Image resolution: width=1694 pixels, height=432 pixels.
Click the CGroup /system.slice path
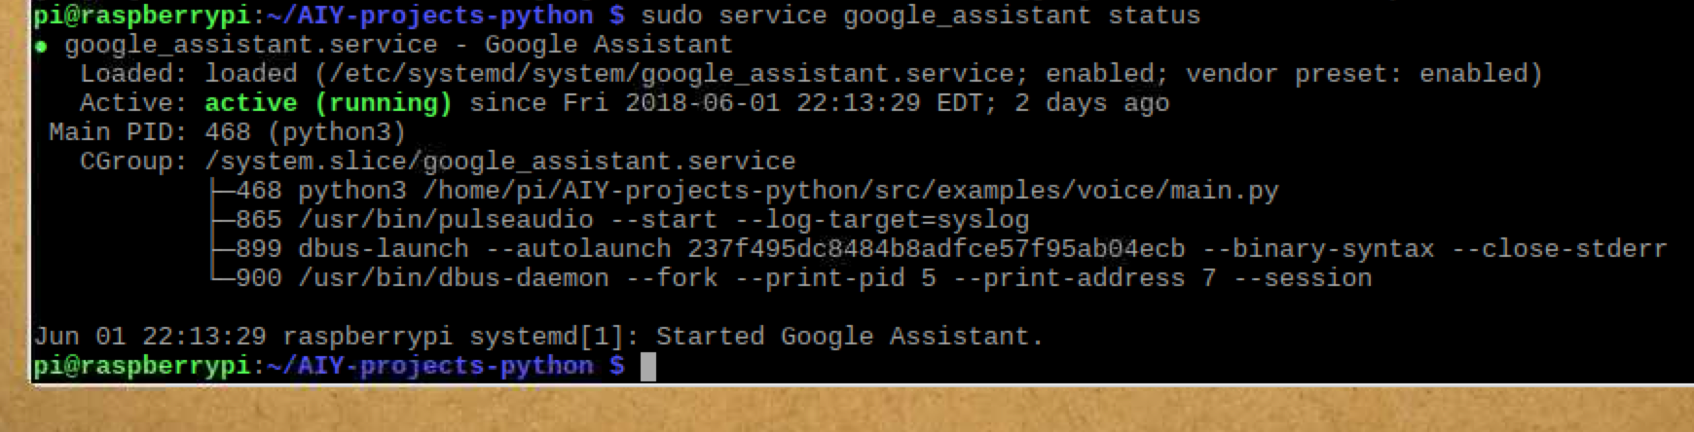(x=499, y=162)
